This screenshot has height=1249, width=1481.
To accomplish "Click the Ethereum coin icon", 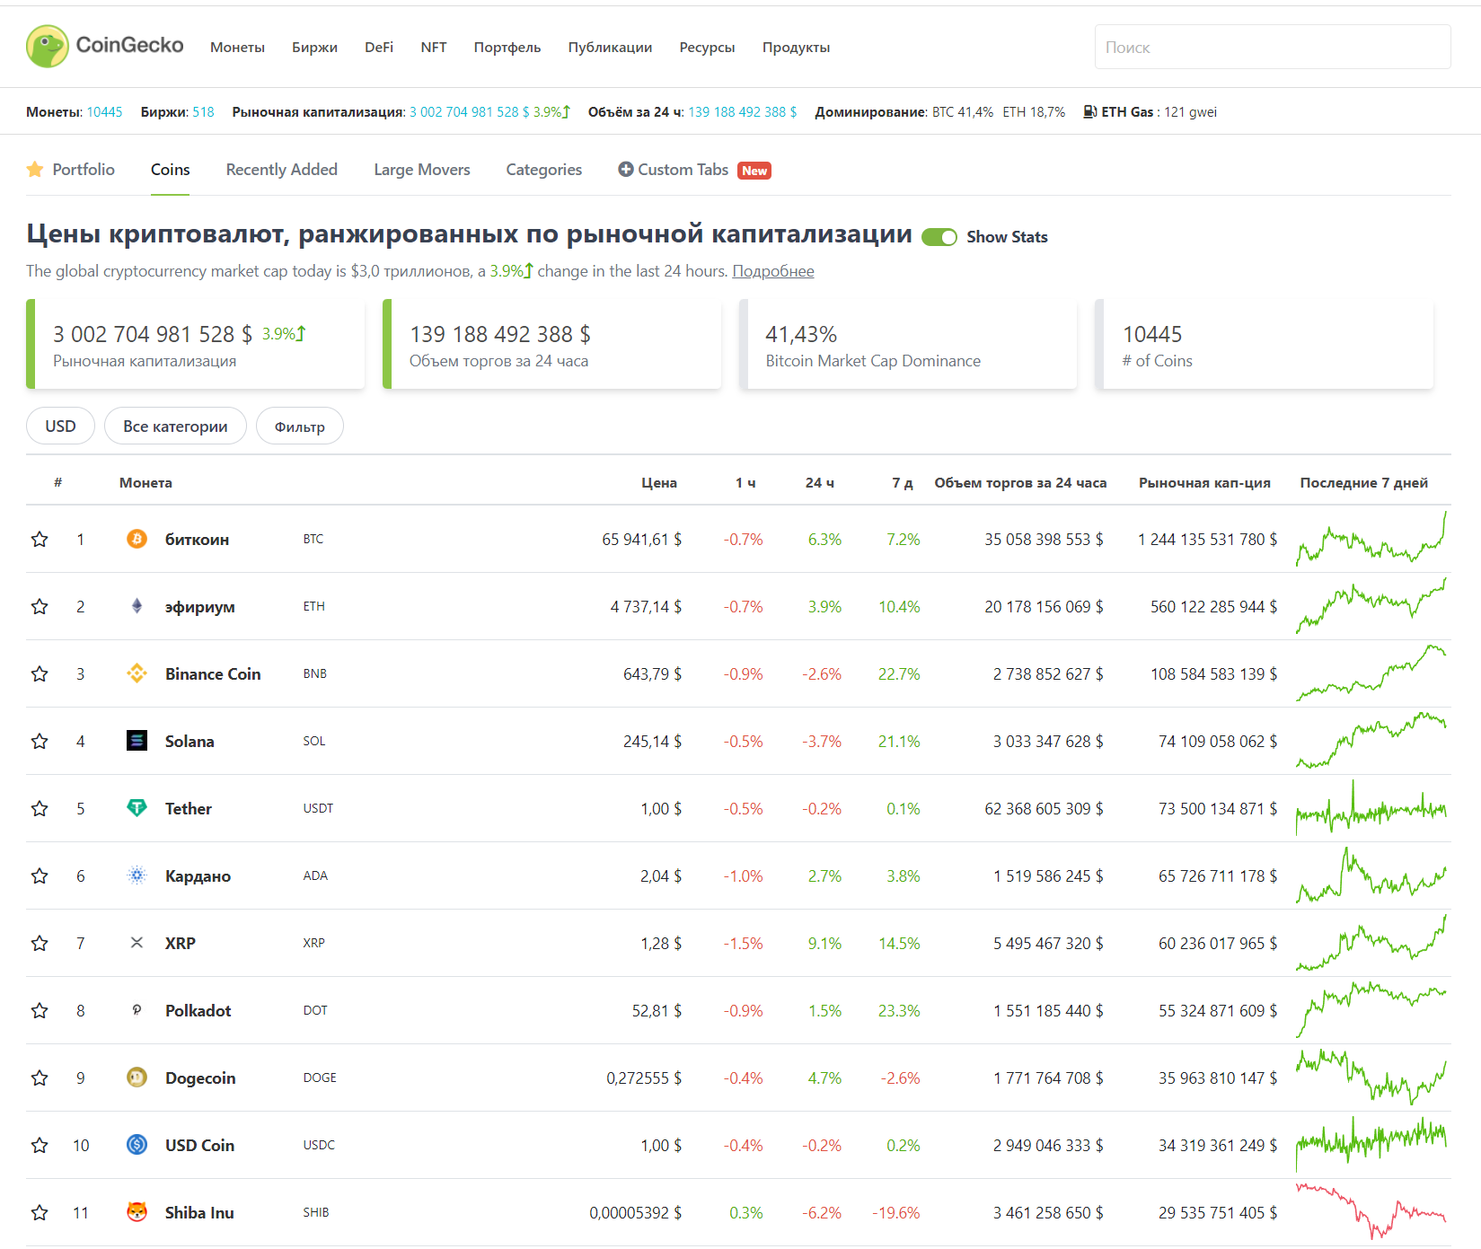I will tap(137, 606).
